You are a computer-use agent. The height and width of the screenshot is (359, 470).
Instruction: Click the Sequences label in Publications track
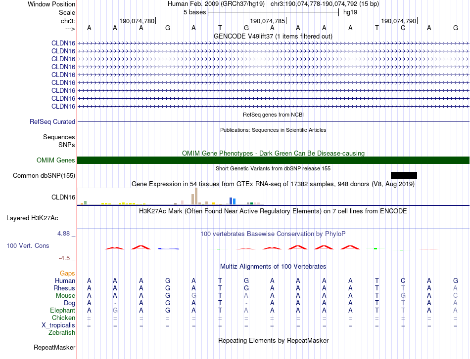[x=59, y=137]
